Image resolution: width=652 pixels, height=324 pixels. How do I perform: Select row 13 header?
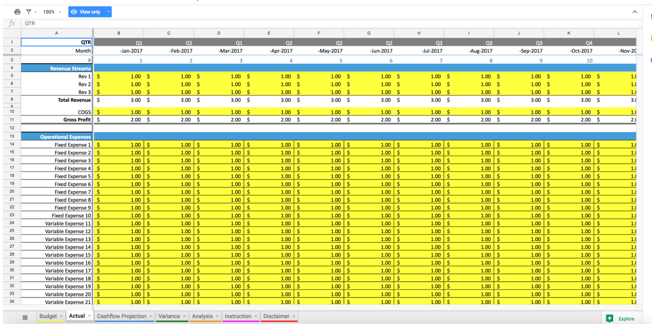coord(12,136)
